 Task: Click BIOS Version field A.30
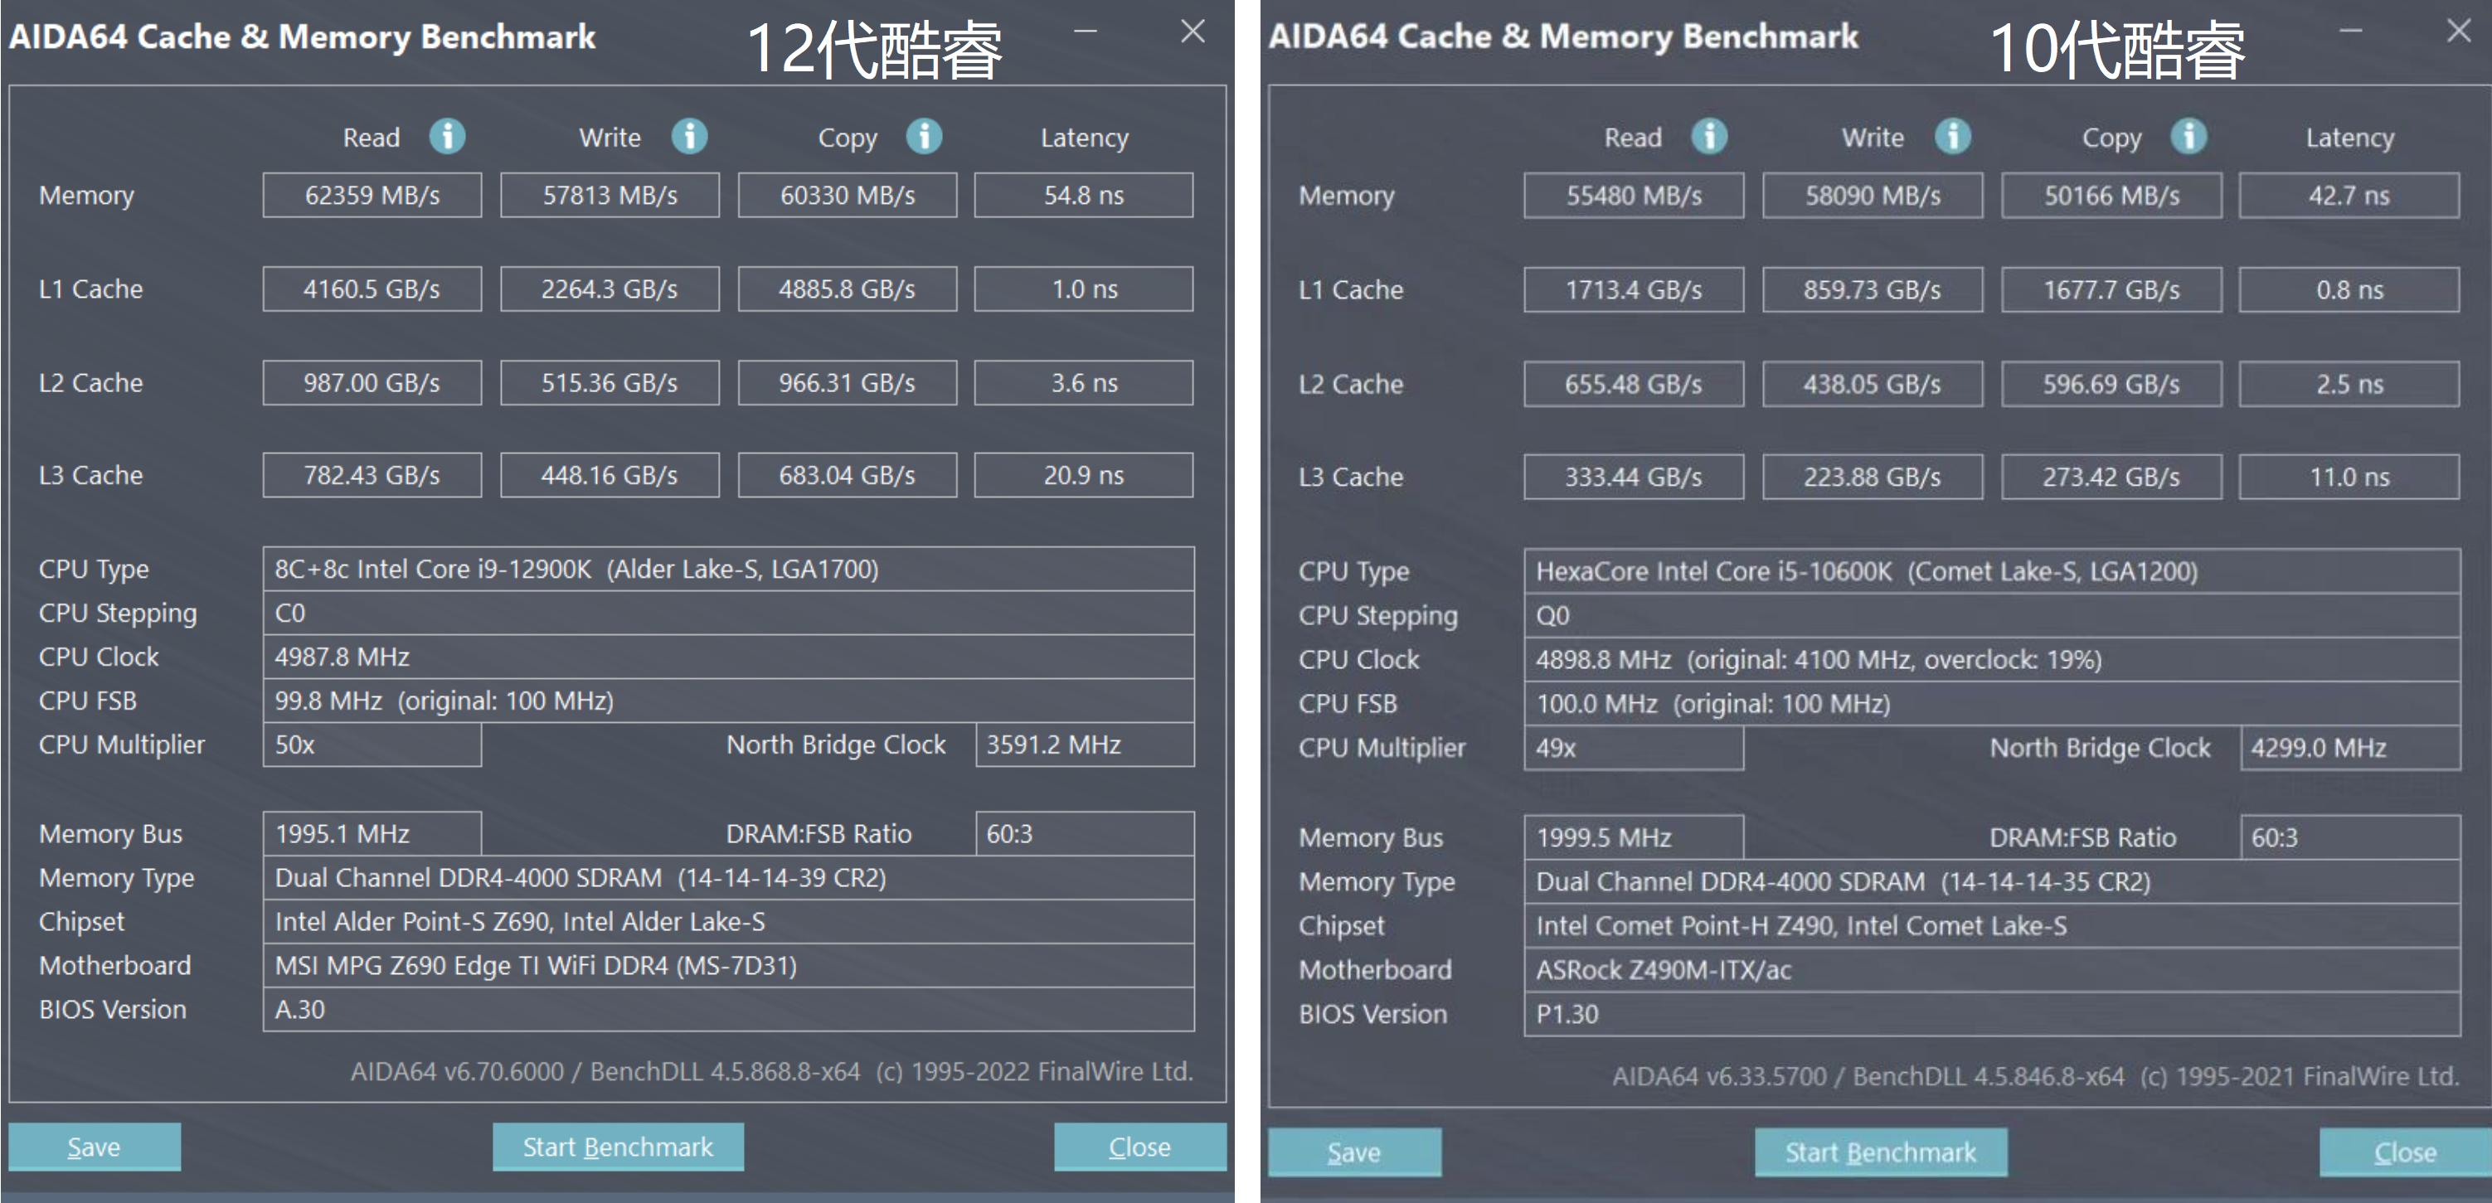coord(728,1010)
